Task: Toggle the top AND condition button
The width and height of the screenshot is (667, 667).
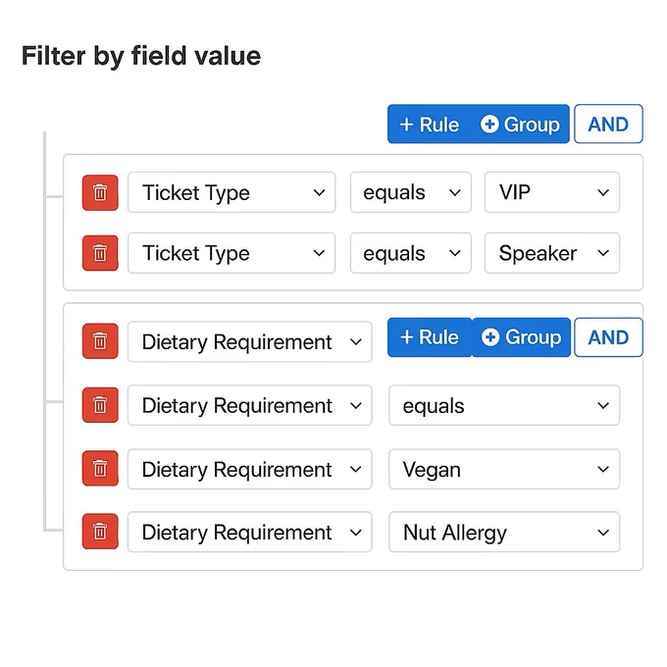Action: [x=608, y=125]
